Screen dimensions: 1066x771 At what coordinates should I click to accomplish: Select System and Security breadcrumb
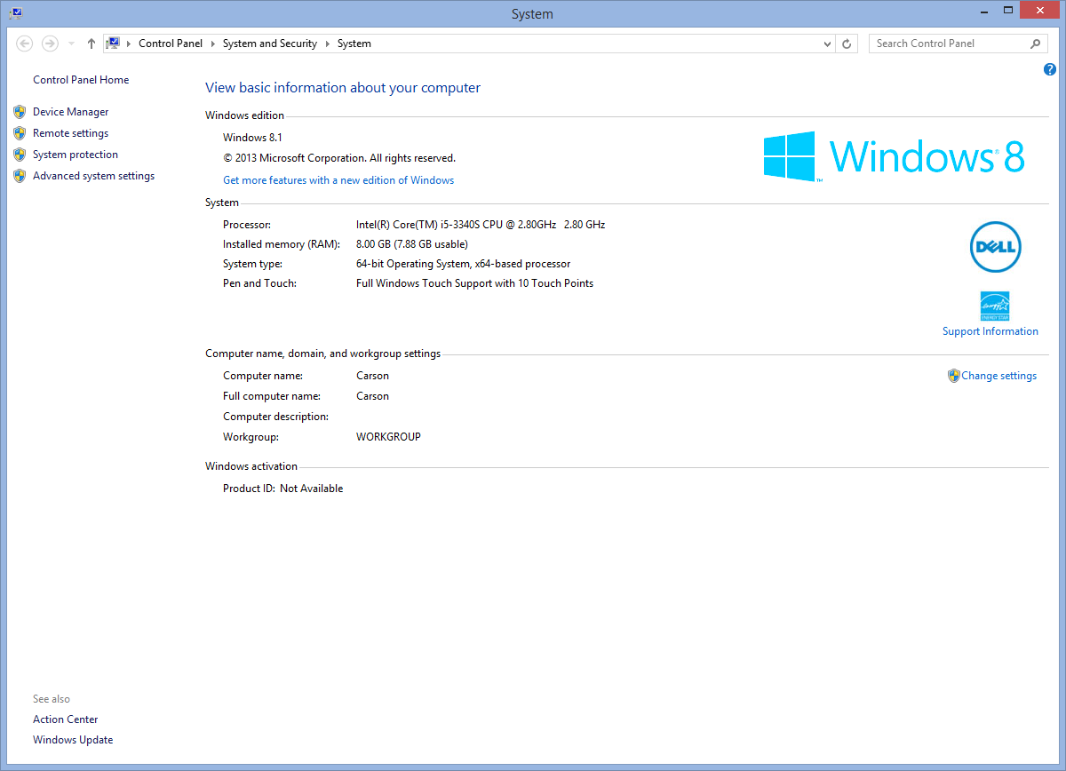tap(270, 44)
